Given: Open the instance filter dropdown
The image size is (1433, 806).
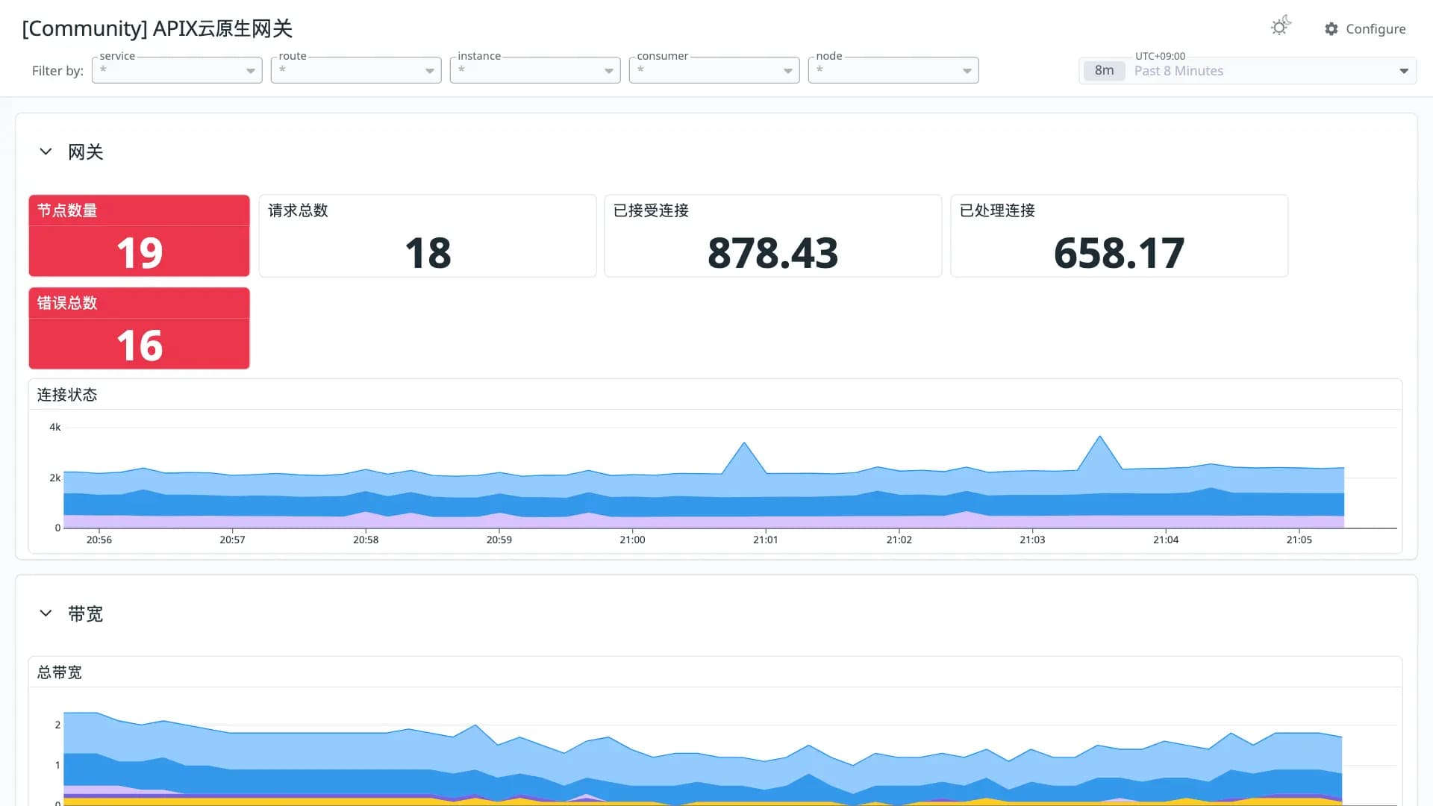Looking at the screenshot, I should tap(535, 70).
